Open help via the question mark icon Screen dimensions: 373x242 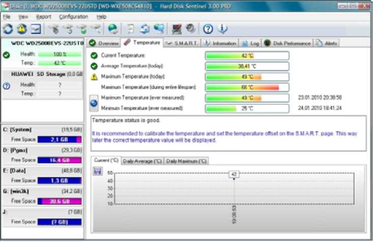pyautogui.click(x=208, y=29)
